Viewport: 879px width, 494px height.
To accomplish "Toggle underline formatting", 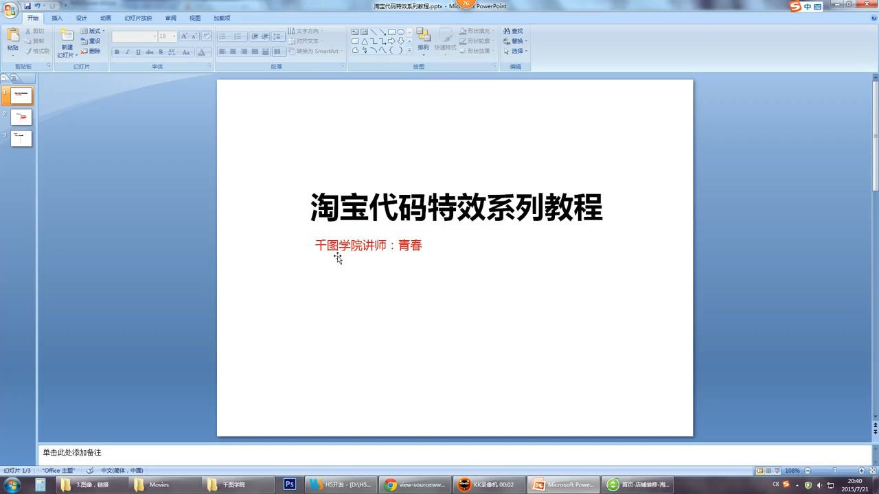I will tap(138, 52).
